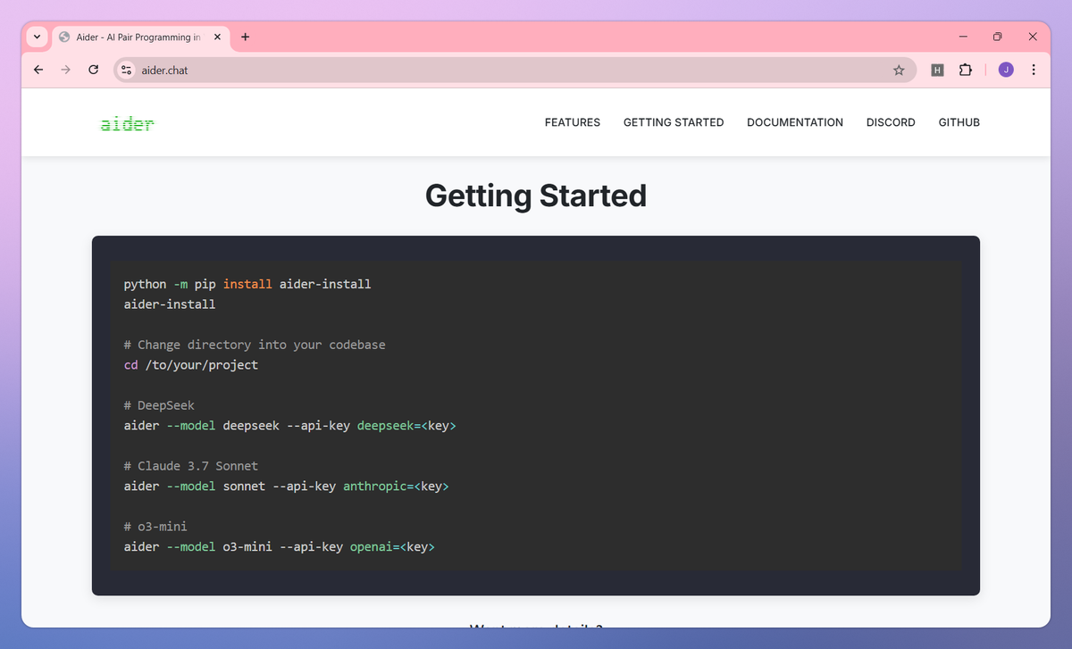Click the 'aider --model o3-mini' command line
The height and width of the screenshot is (649, 1072).
(x=280, y=547)
